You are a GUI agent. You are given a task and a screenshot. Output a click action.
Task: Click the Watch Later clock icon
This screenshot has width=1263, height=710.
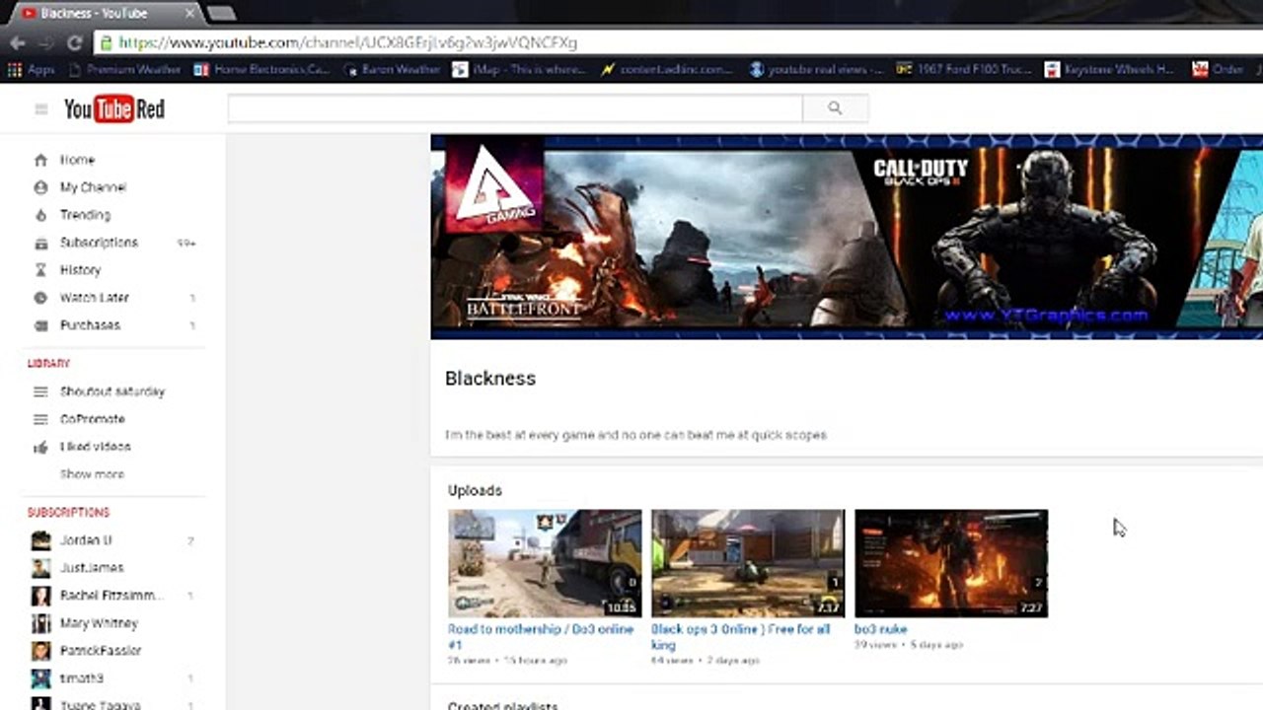click(x=40, y=298)
